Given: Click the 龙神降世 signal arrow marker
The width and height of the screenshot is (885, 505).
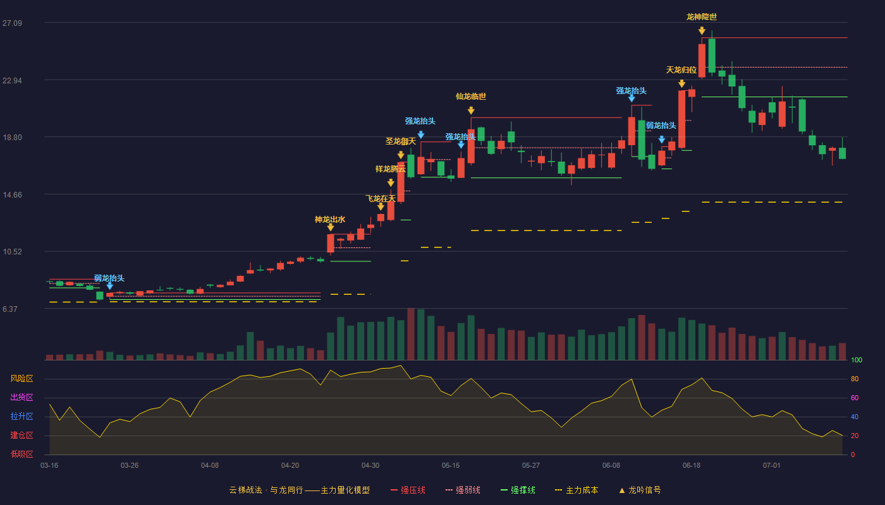Looking at the screenshot, I should [x=702, y=30].
